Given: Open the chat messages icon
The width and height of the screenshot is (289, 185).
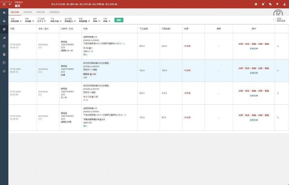Looking at the screenshot, I should [270, 4].
